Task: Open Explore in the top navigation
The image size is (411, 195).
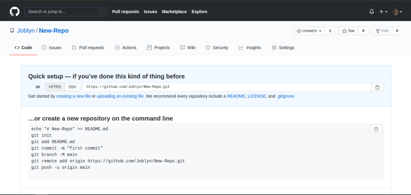Action: 199,12
